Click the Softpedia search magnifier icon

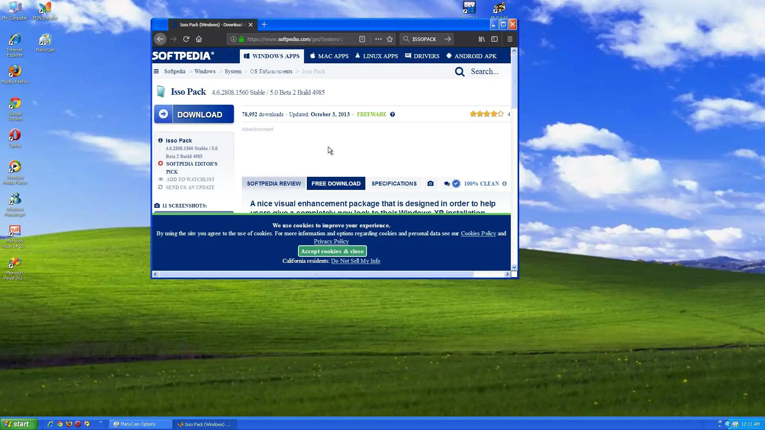(460, 72)
